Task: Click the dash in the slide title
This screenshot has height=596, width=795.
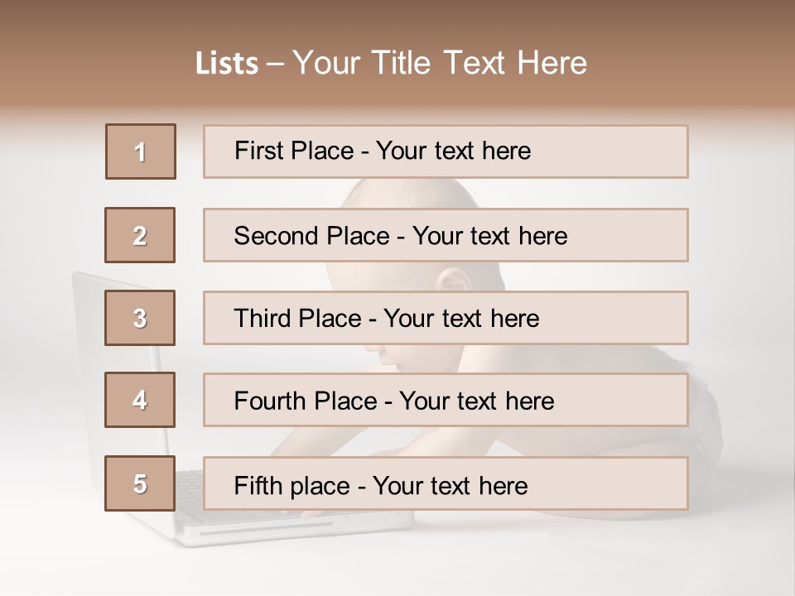Action: point(275,63)
